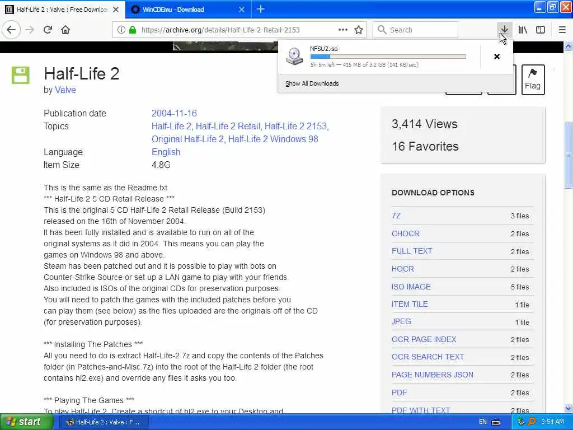Open the Library toolbar icon
Viewport: 573px width, 430px height.
pyautogui.click(x=523, y=30)
